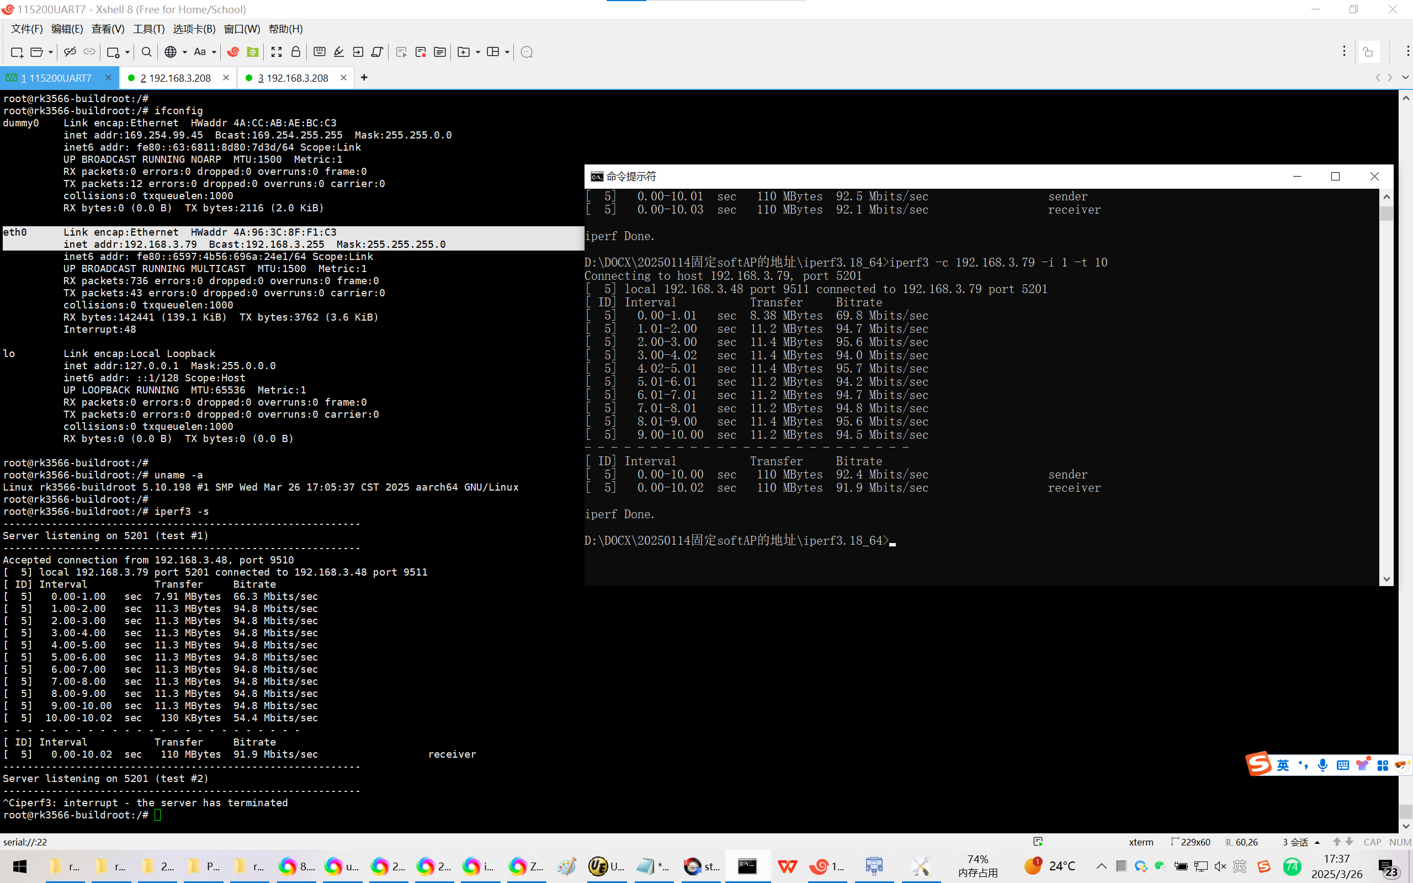This screenshot has width=1413, height=883.
Task: Open Command Prompt from taskbar
Action: 747,866
